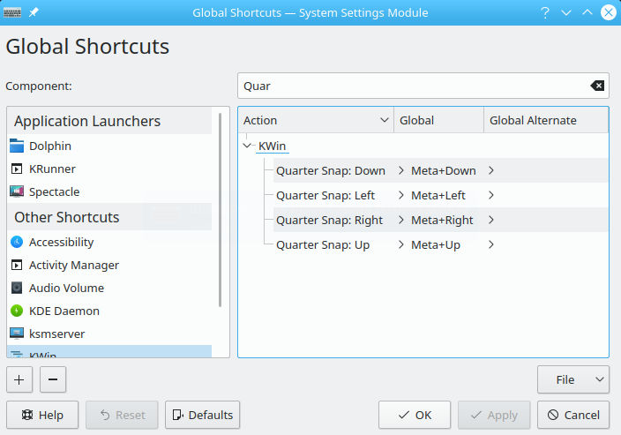This screenshot has width=621, height=435.
Task: Select Quarter Snap: Up action
Action: tap(323, 244)
